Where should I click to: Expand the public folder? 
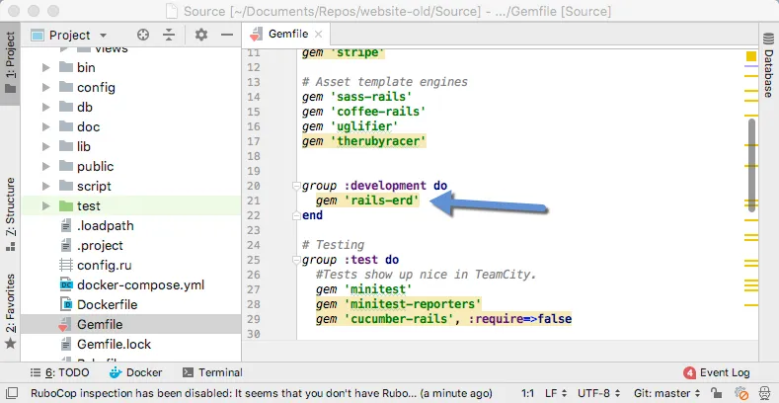click(46, 167)
